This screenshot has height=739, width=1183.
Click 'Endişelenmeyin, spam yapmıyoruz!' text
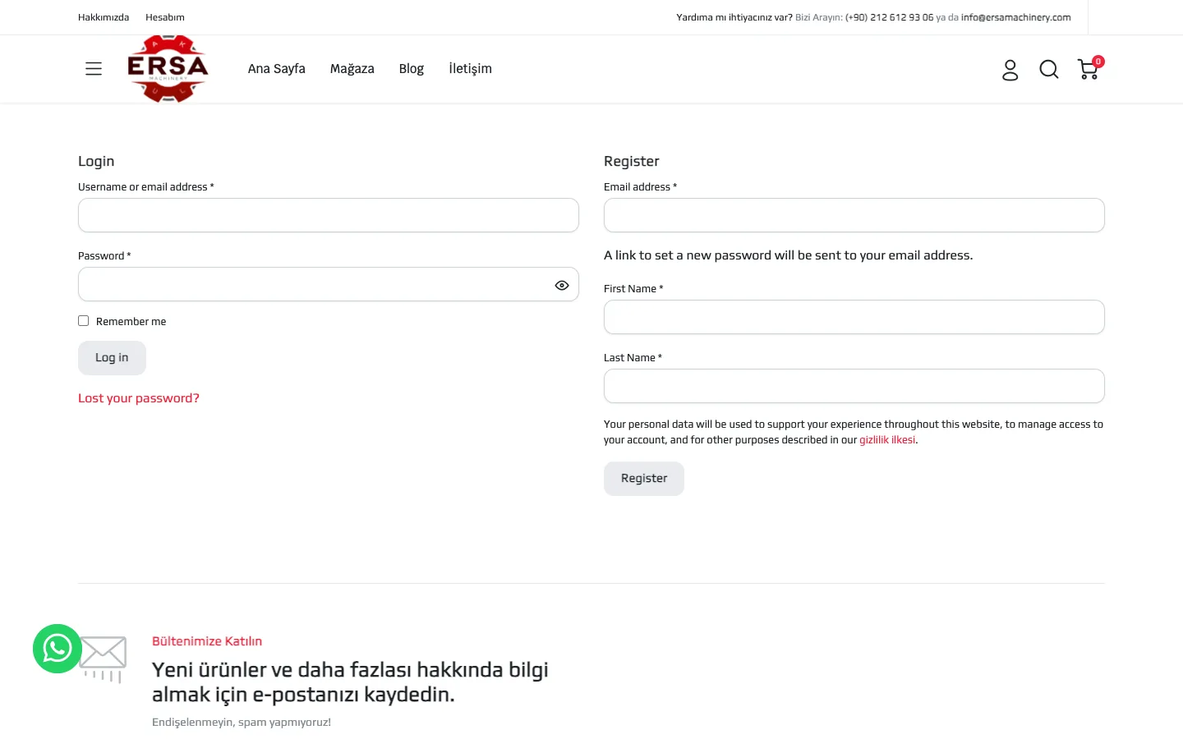(242, 723)
